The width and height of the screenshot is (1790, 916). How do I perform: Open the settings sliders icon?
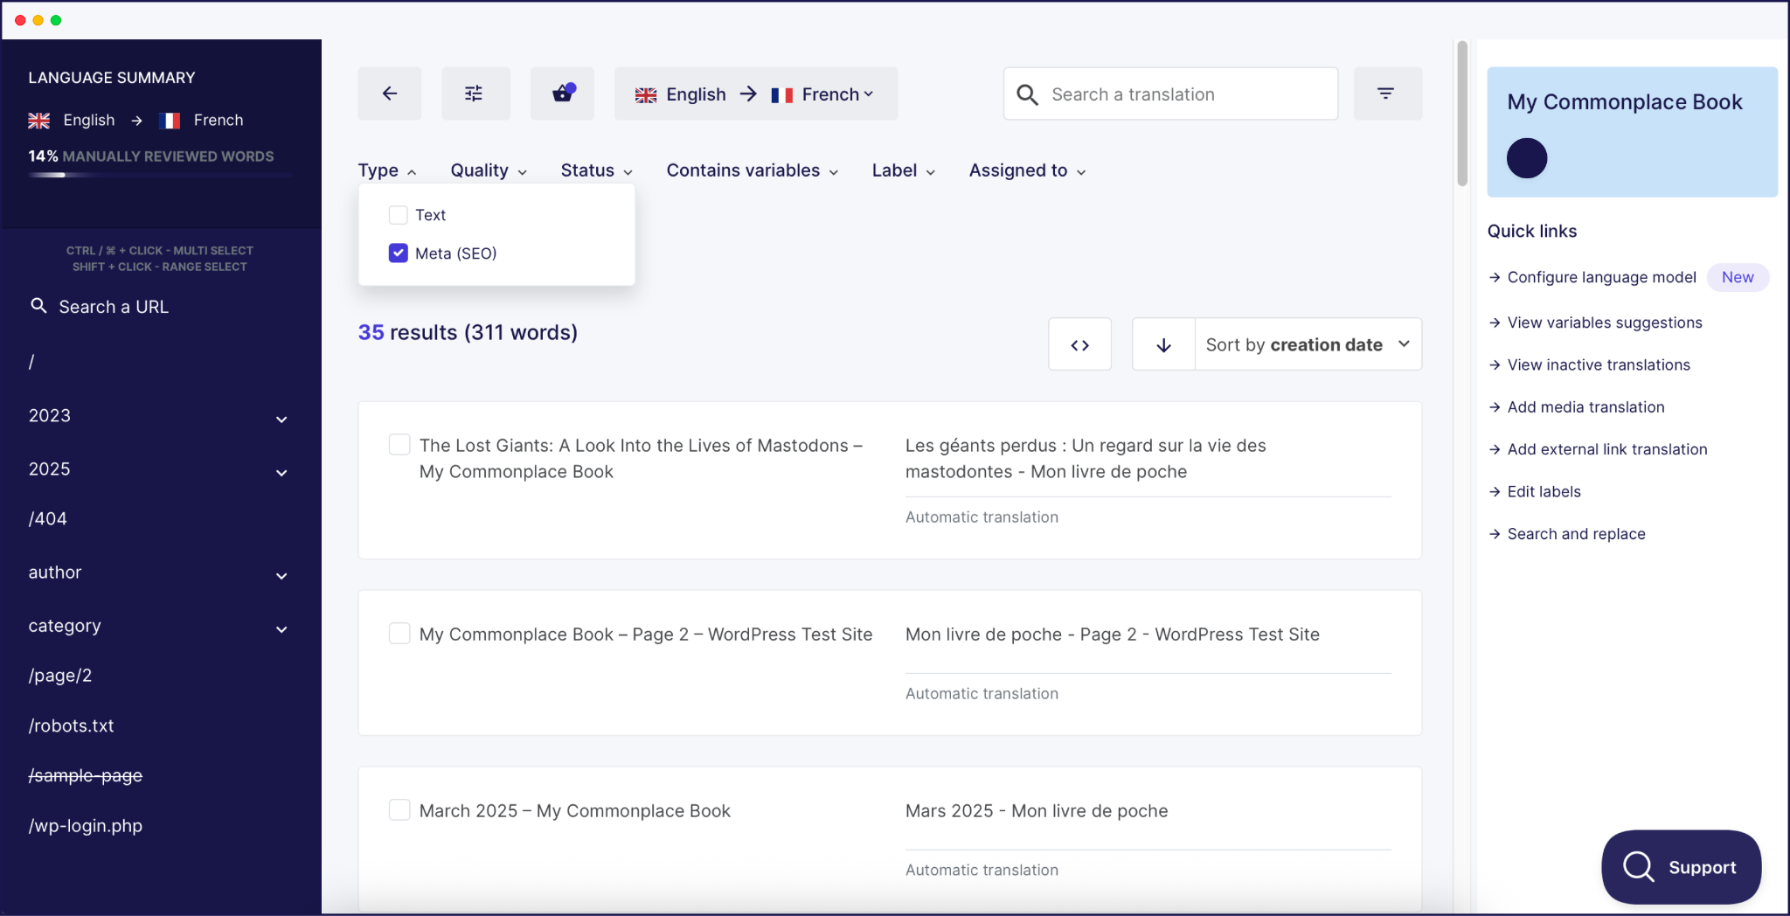point(475,93)
